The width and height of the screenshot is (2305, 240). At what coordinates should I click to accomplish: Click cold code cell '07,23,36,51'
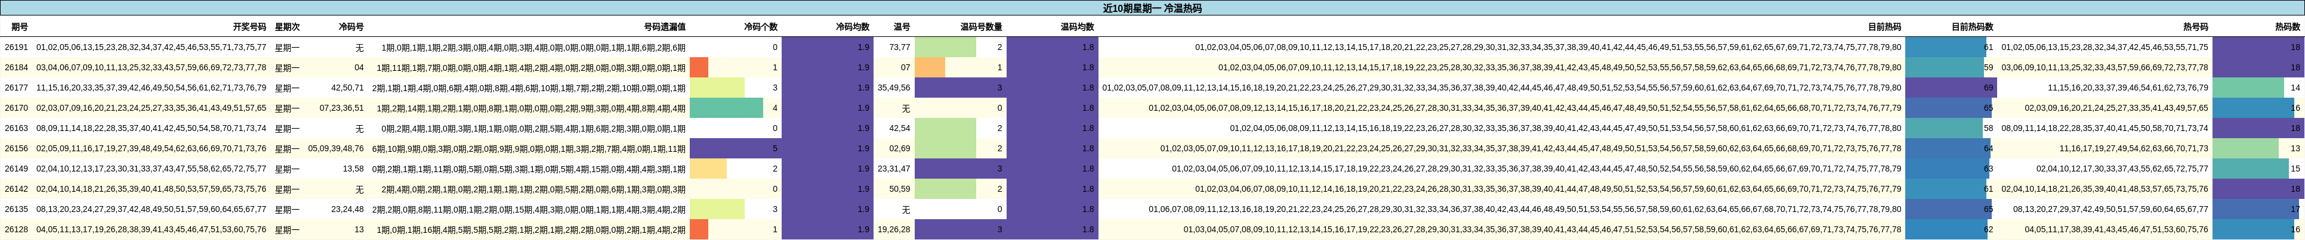(342, 108)
